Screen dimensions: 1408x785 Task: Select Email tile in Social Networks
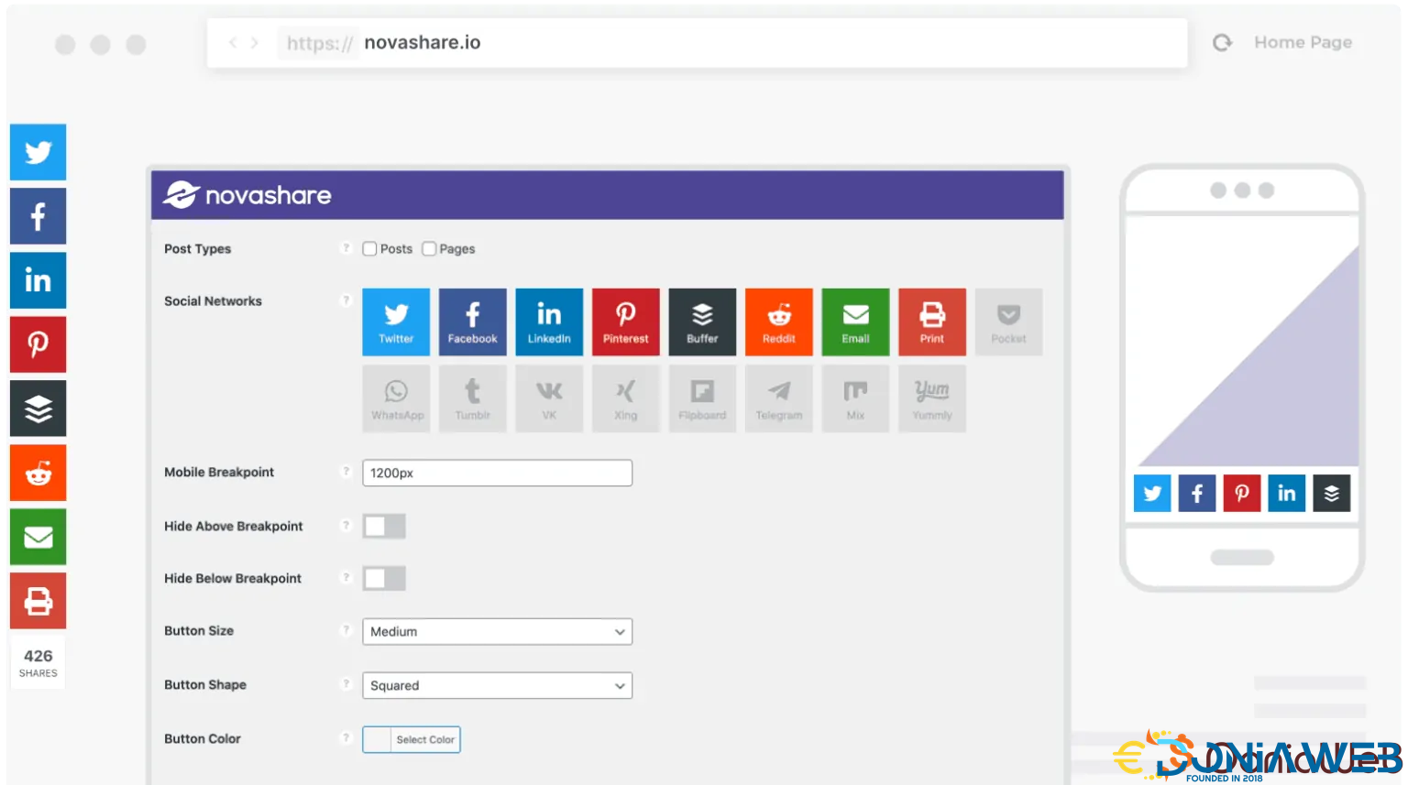tap(855, 322)
